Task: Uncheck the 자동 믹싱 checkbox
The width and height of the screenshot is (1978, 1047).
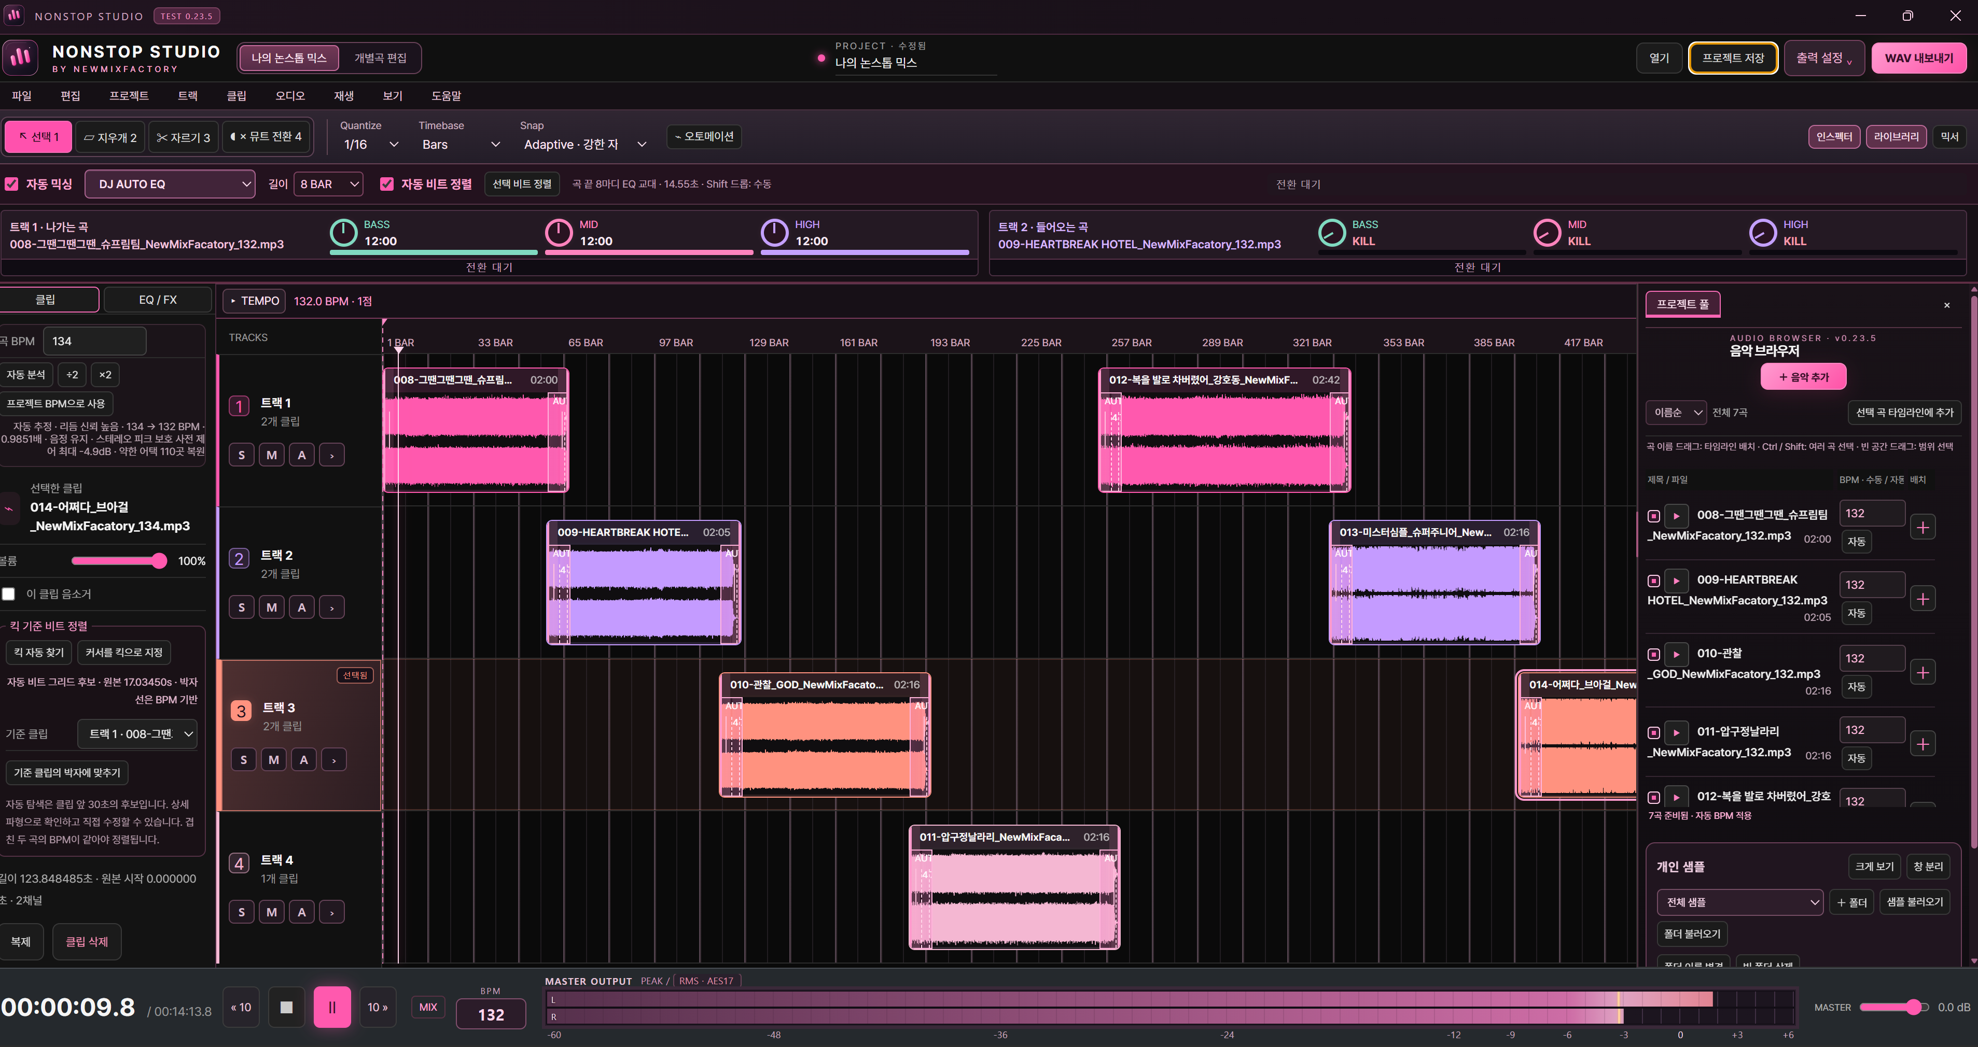Action: [11, 184]
